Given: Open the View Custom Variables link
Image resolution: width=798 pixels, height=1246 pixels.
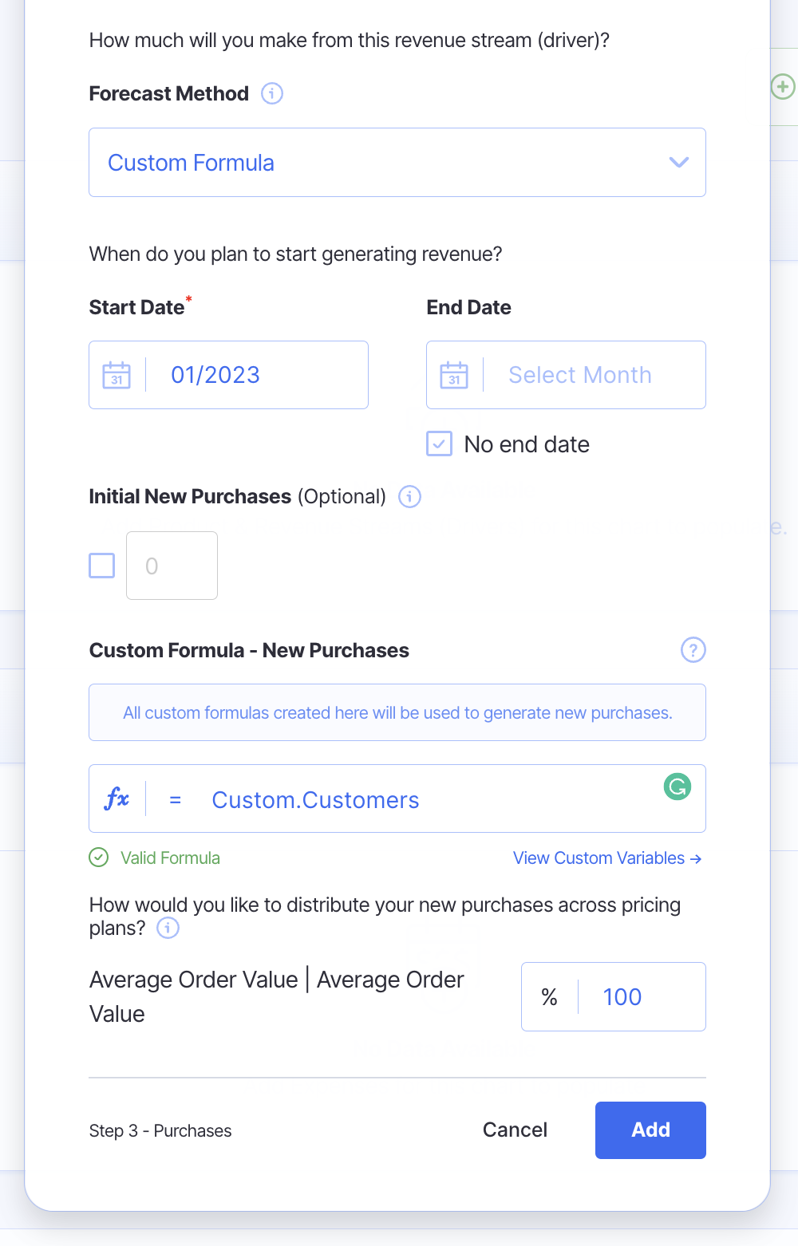Looking at the screenshot, I should click(x=606, y=858).
